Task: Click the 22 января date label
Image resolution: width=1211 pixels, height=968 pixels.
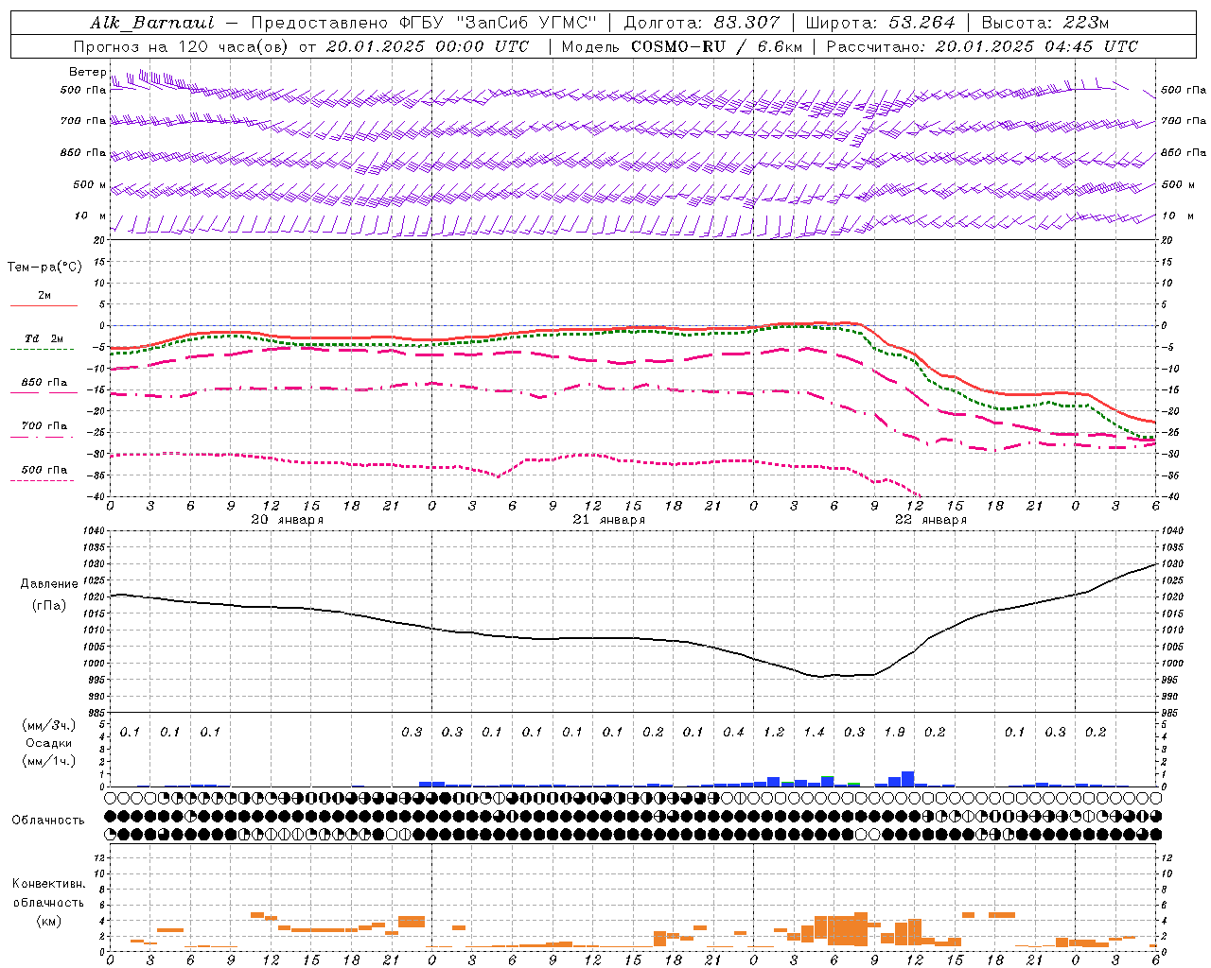Action: click(x=930, y=520)
